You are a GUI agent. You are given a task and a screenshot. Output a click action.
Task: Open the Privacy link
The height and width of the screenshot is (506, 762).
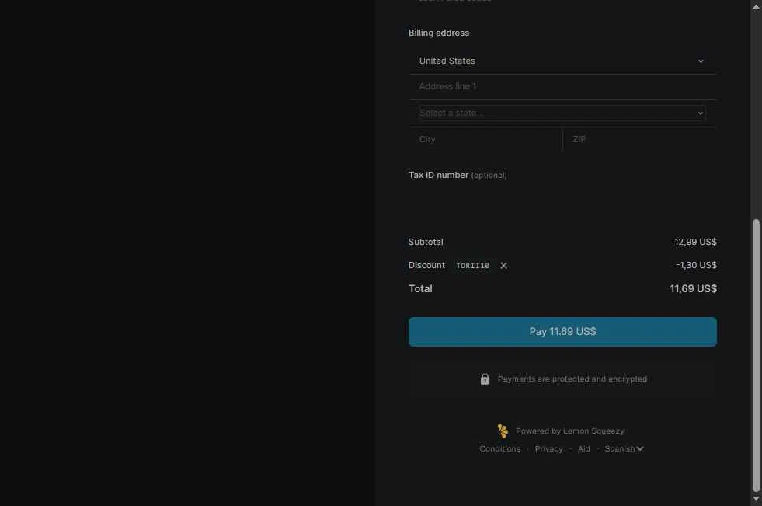click(548, 448)
